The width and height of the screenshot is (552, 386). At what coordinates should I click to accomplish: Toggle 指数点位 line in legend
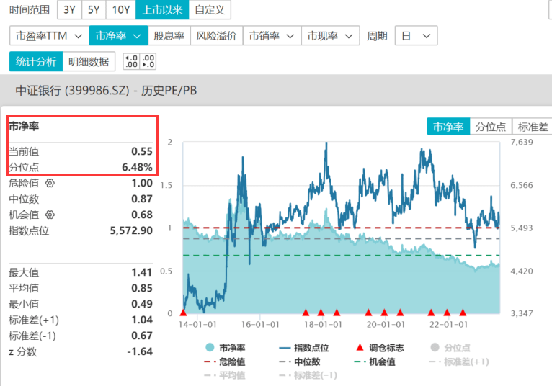[303, 348]
